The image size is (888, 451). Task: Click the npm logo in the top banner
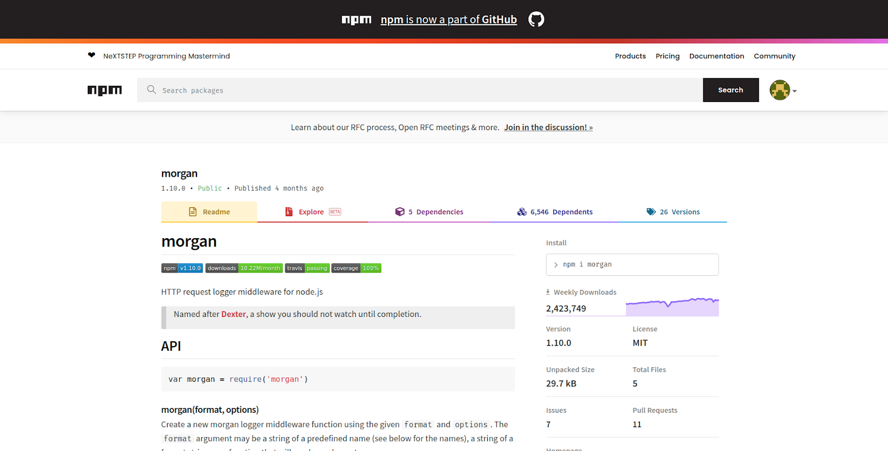click(x=356, y=20)
